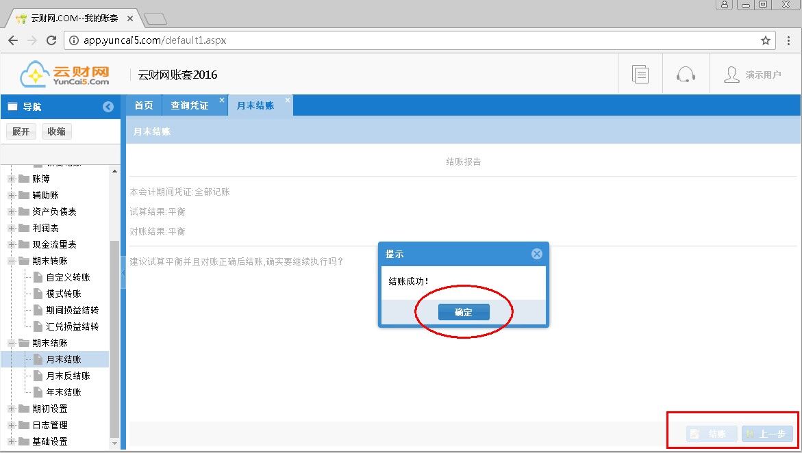This screenshot has height=453, width=802.
Task: Click the 演示用户 user profile icon
Action: click(x=731, y=74)
